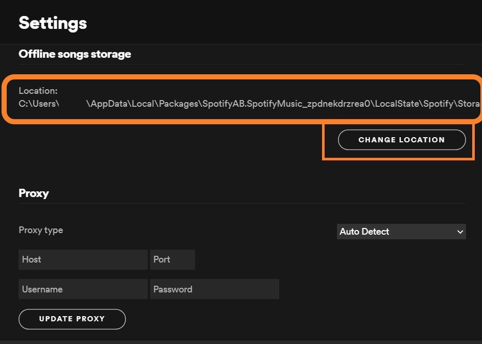The width and height of the screenshot is (482, 344).
Task: Click the Password input field
Action: pos(214,289)
